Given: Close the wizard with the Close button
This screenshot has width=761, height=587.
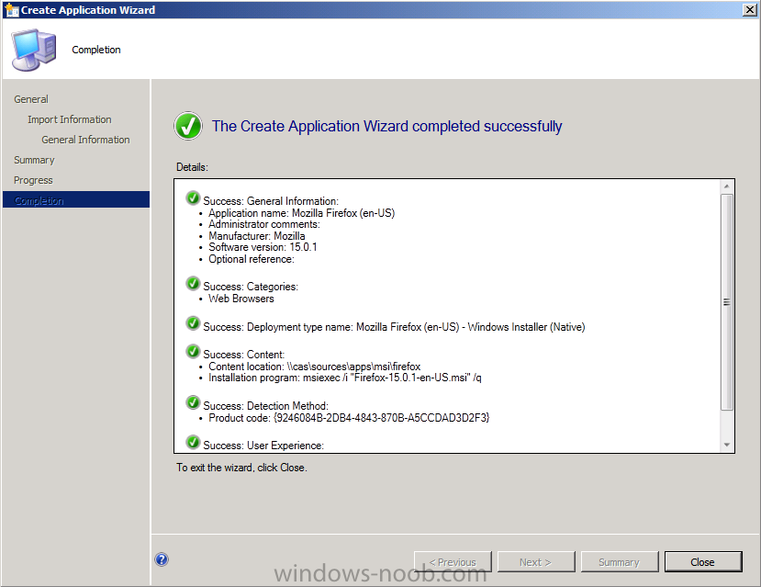Looking at the screenshot, I should [703, 562].
